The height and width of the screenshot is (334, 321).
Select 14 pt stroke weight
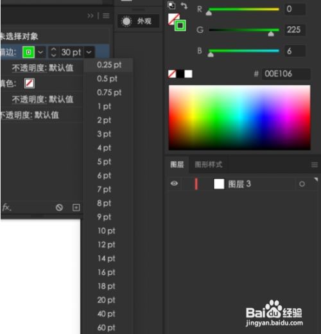(x=107, y=258)
